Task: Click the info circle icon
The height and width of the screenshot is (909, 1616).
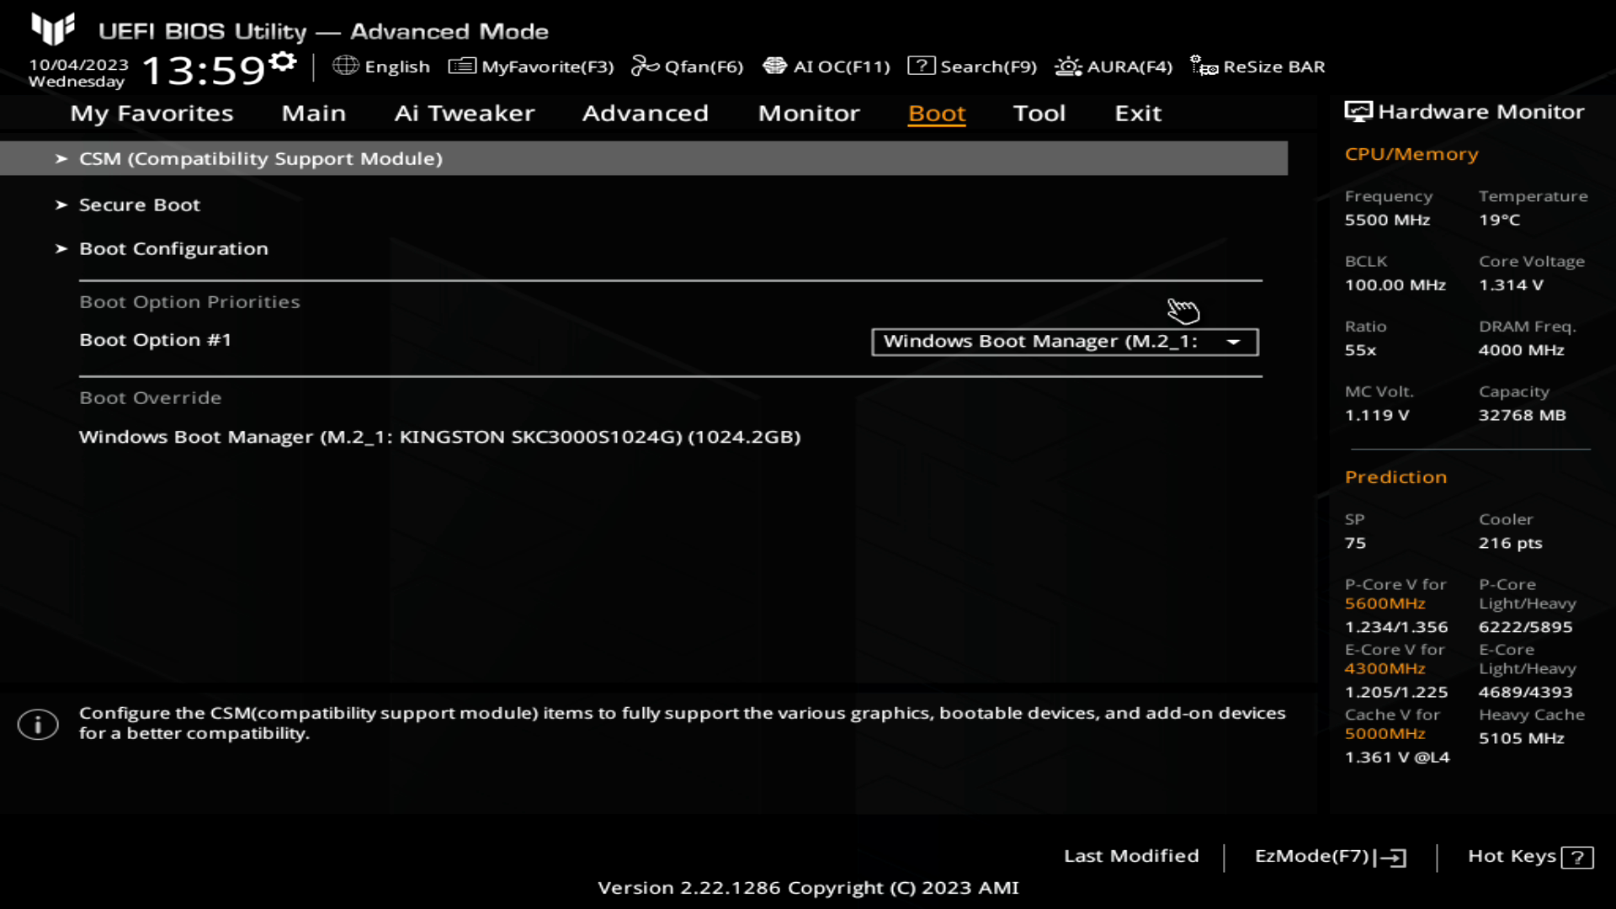Action: (38, 724)
